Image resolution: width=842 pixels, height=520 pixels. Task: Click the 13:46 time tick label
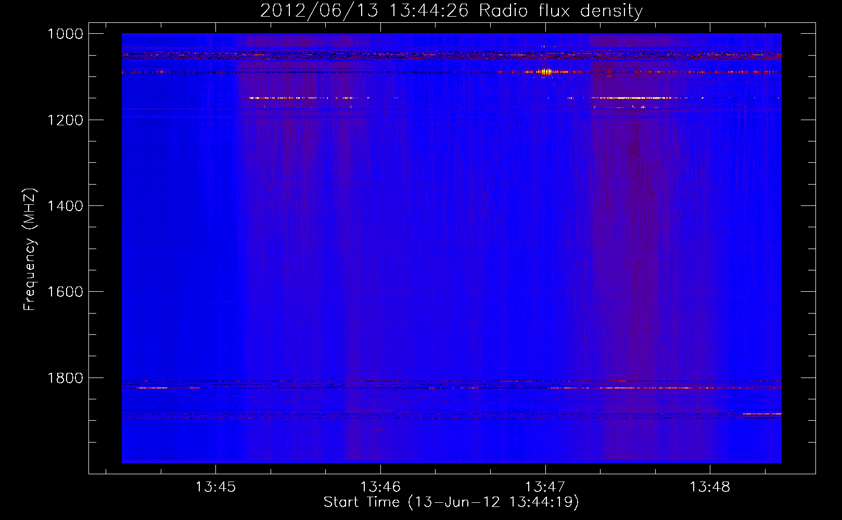(380, 487)
